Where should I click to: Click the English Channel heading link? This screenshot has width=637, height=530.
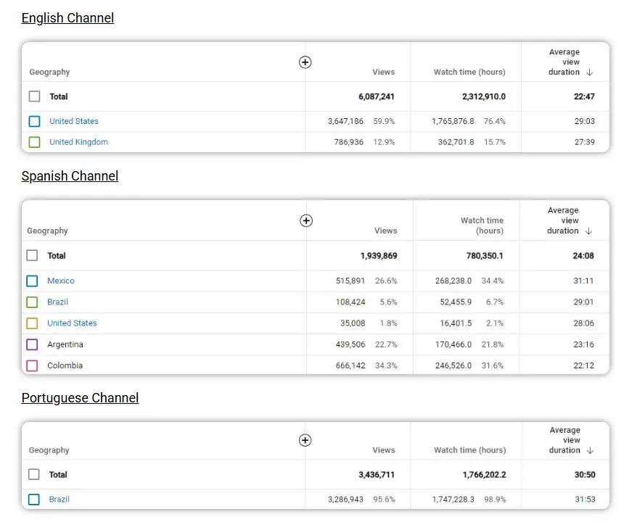67,17
